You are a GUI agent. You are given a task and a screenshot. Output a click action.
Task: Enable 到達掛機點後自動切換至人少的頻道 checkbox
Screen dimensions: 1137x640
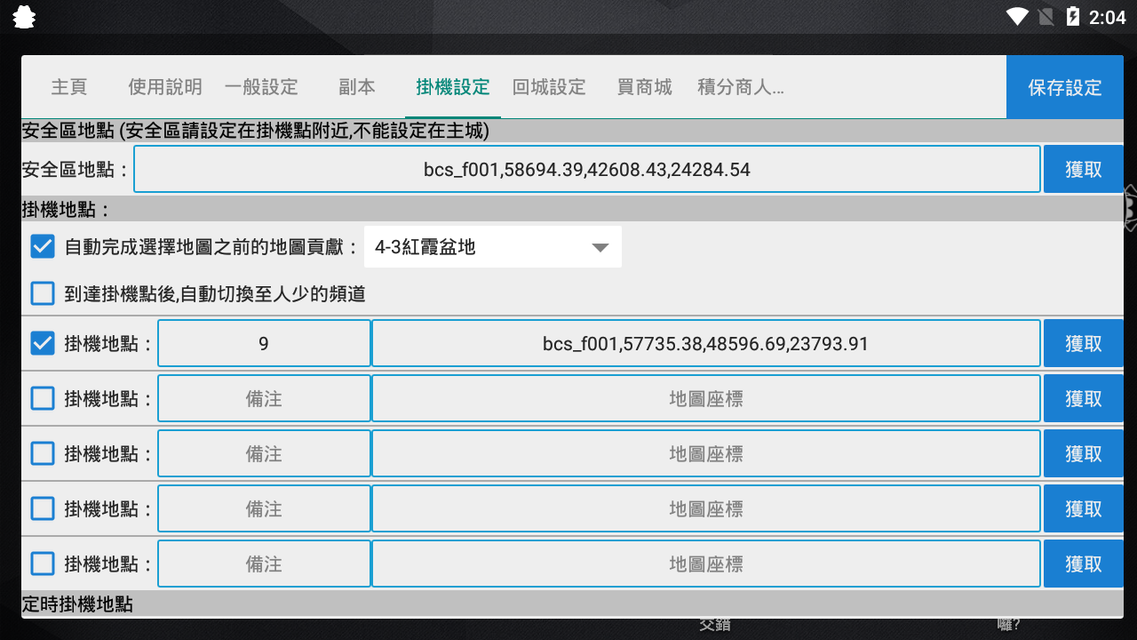[x=43, y=292]
